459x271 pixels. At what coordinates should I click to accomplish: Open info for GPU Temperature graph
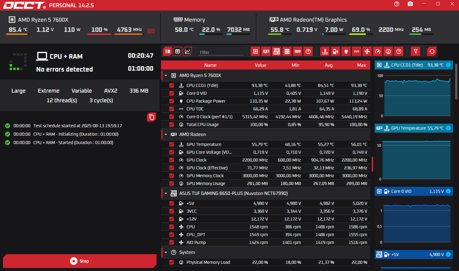click(448, 128)
